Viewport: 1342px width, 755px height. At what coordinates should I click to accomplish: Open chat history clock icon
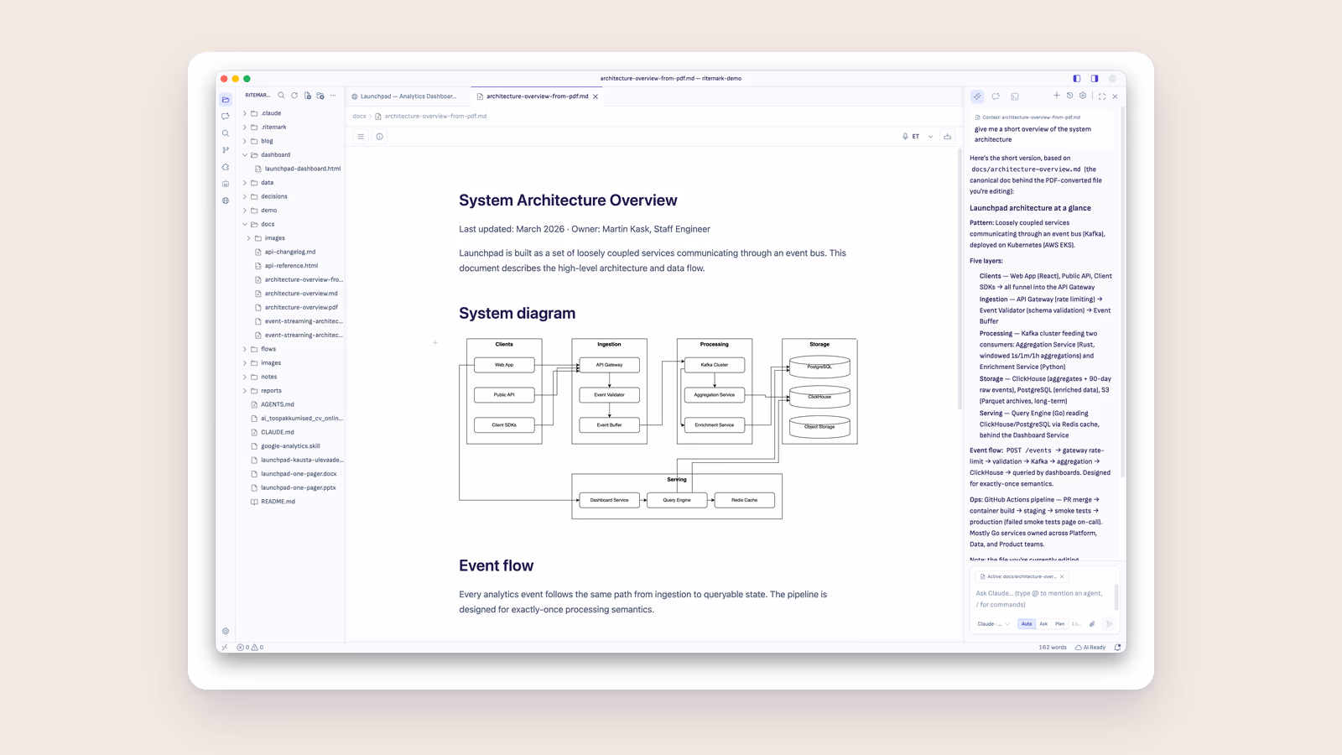tap(1069, 96)
